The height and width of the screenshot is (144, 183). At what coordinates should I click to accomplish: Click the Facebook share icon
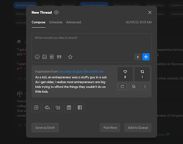(80, 108)
